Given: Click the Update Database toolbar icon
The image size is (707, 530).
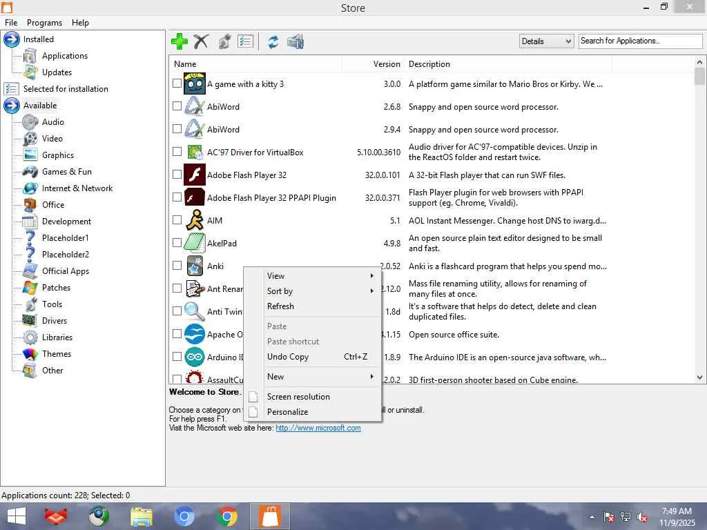Looking at the screenshot, I should click(296, 41).
